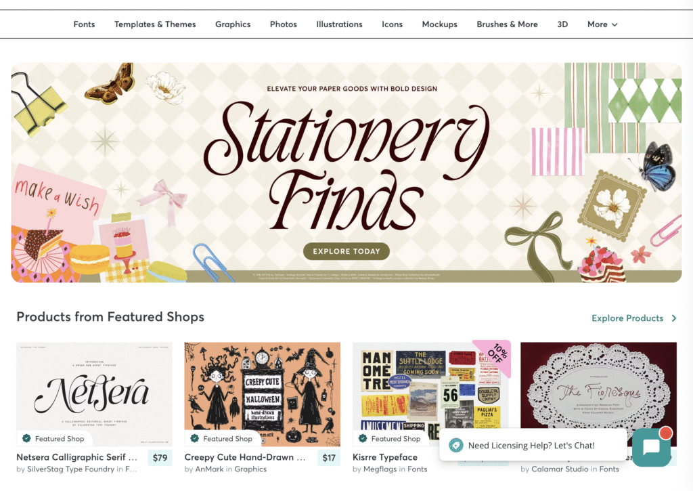The height and width of the screenshot is (491, 693).
Task: Click Need Licensing Help chat message
Action: click(531, 446)
